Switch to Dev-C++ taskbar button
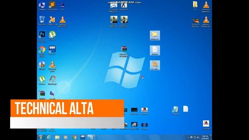The height and width of the screenshot is (140, 249). coord(83,137)
